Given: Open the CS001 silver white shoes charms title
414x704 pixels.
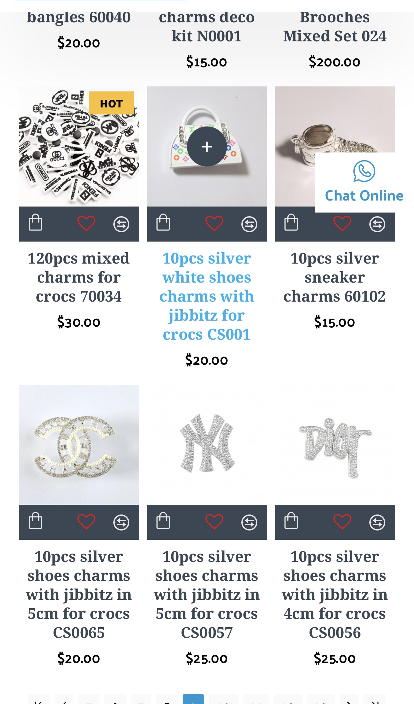Looking at the screenshot, I should tap(207, 296).
